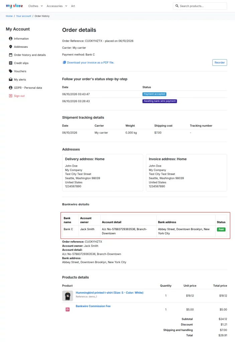The width and height of the screenshot is (235, 342).
Task: Click the Subtotal value $24.12
Action: point(223,319)
